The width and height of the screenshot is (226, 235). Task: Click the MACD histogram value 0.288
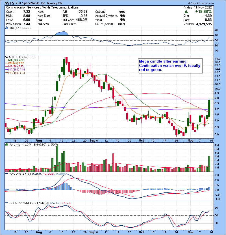[60, 174]
